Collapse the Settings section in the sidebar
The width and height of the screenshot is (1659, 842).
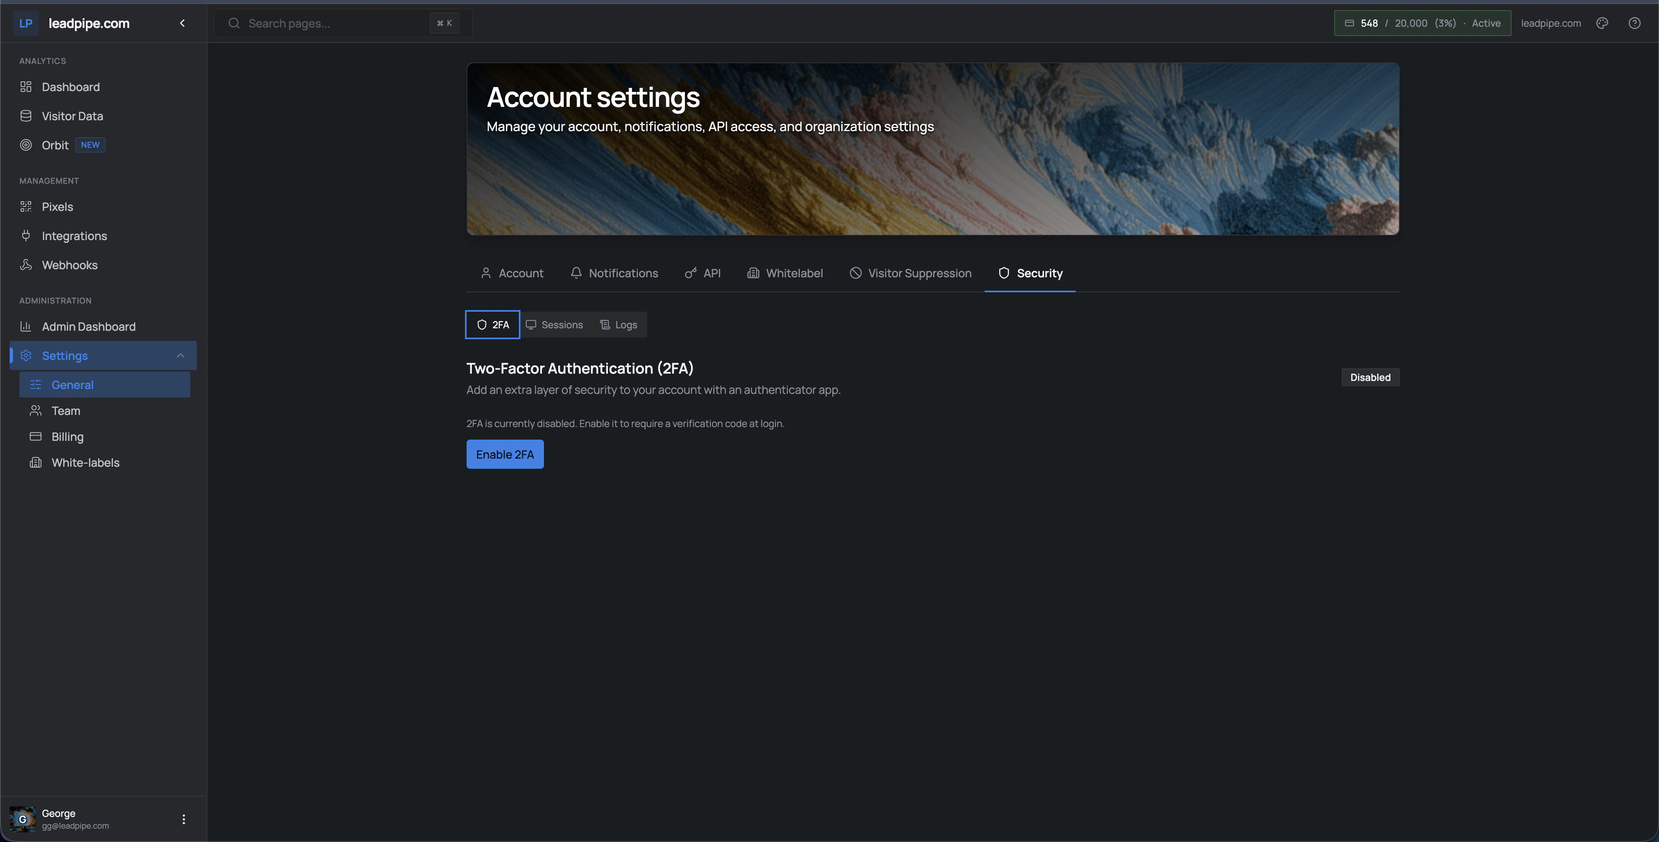(x=180, y=355)
